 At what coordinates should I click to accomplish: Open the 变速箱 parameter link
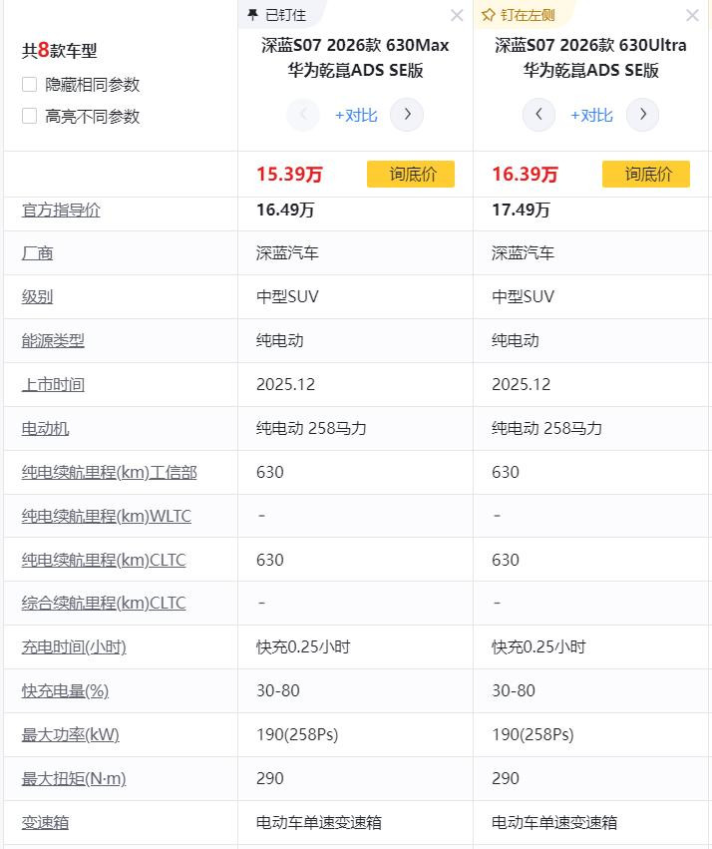46,822
